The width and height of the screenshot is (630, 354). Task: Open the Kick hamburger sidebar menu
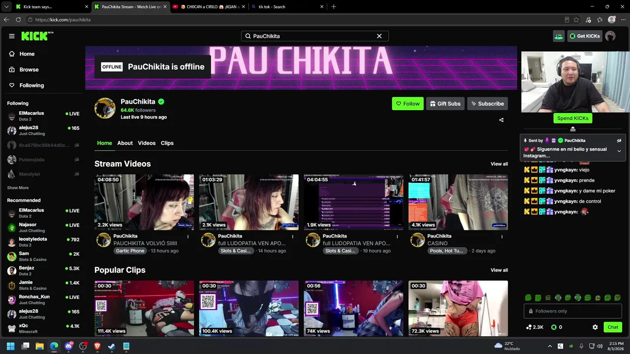point(12,36)
